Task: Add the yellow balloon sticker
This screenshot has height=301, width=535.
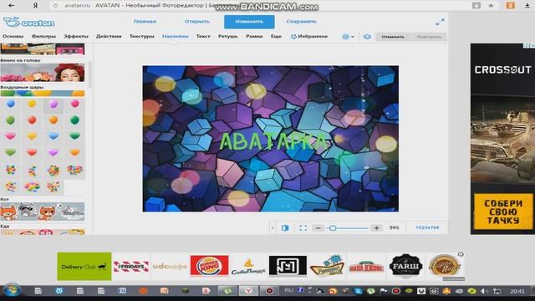Action: click(32, 104)
